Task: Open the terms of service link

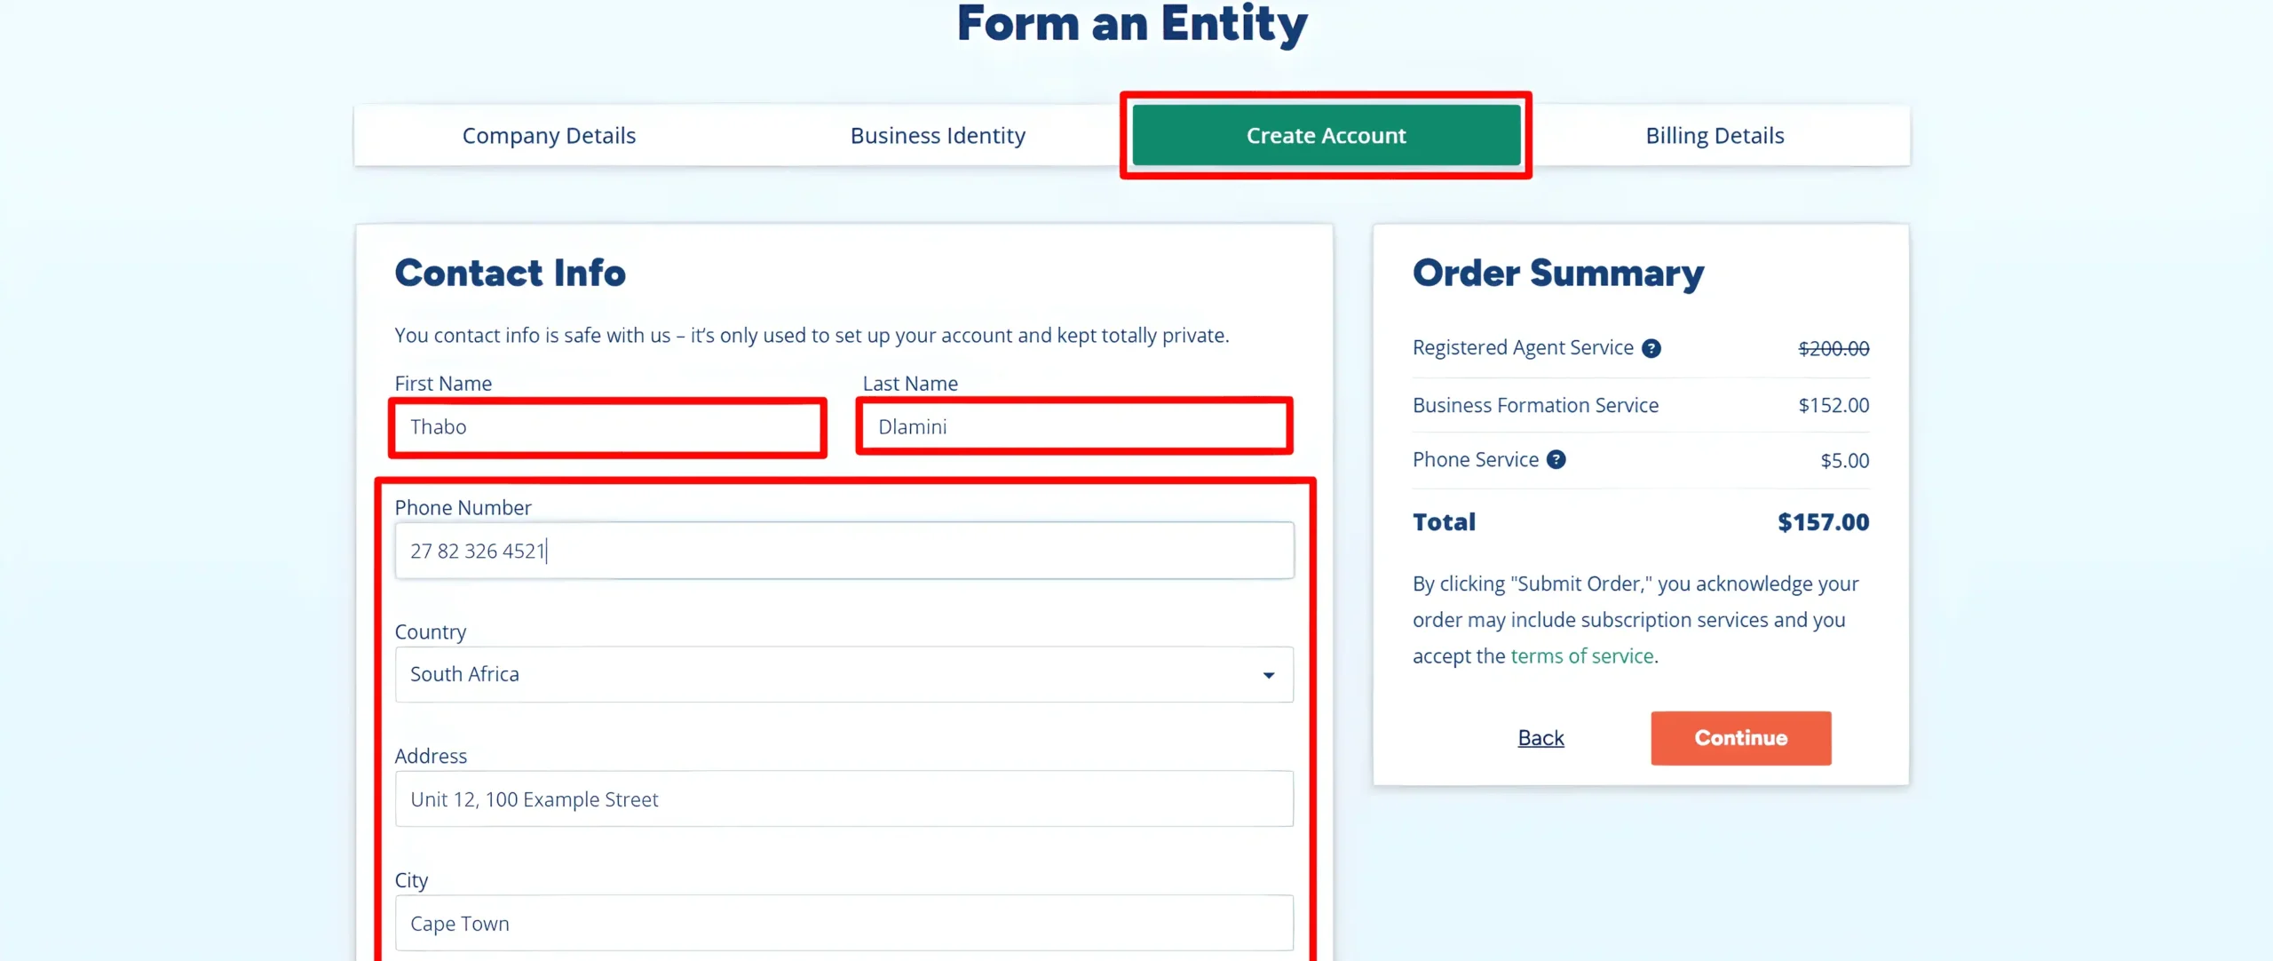Action: (x=1581, y=655)
